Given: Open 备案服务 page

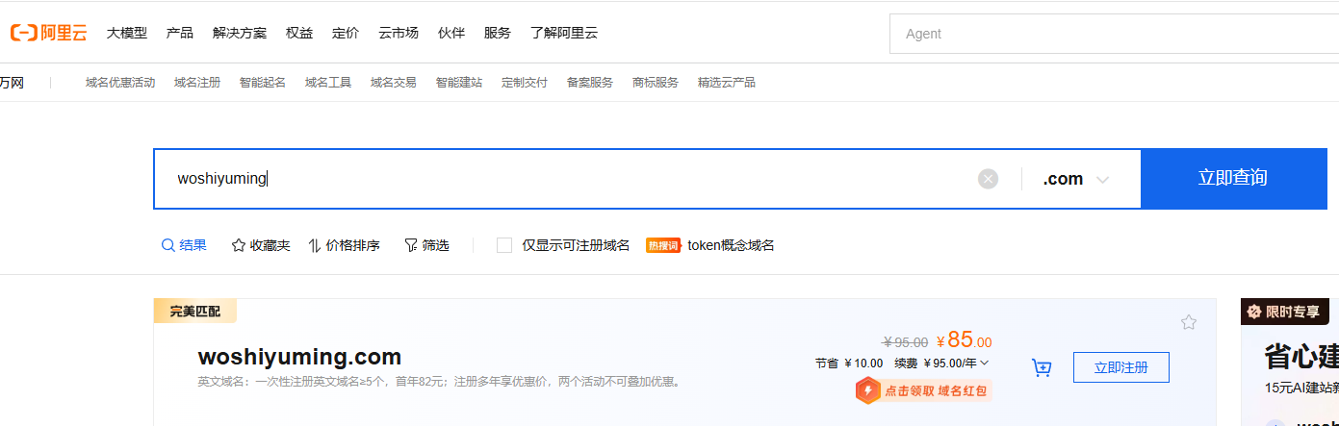Looking at the screenshot, I should tap(590, 83).
